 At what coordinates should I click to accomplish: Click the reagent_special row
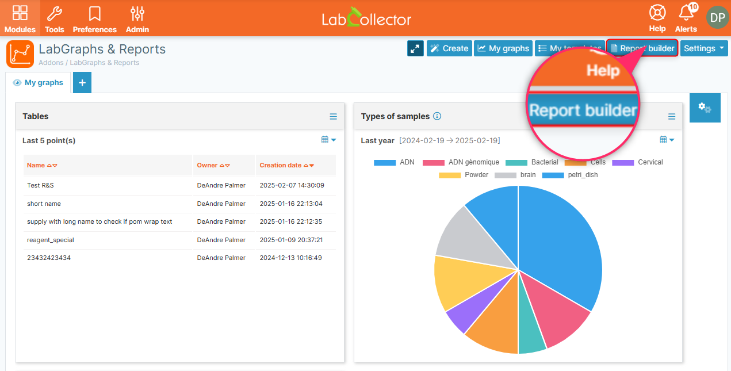179,240
